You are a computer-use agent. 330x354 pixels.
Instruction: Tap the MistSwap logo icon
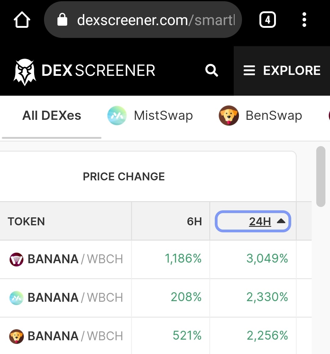[117, 116]
